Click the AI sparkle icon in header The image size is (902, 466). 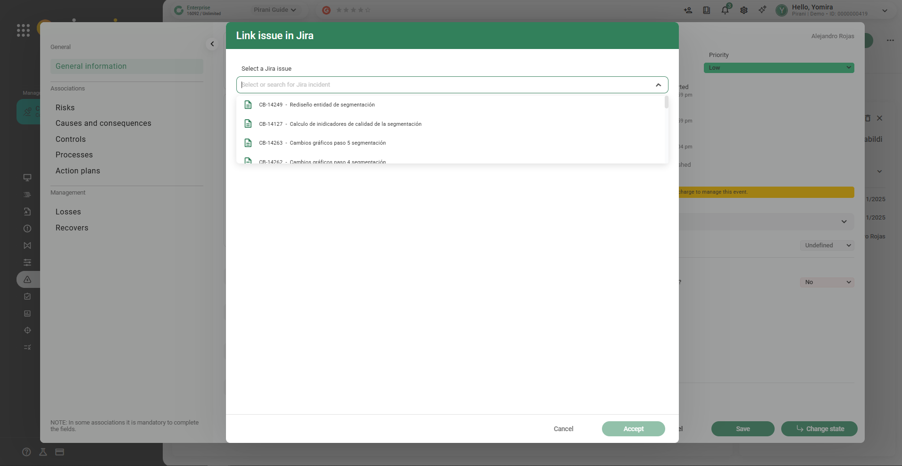[x=762, y=10]
